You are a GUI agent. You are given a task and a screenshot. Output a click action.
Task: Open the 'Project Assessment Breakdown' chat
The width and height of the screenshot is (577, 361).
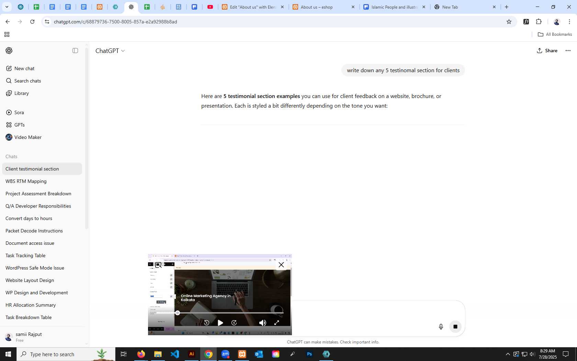point(42,194)
